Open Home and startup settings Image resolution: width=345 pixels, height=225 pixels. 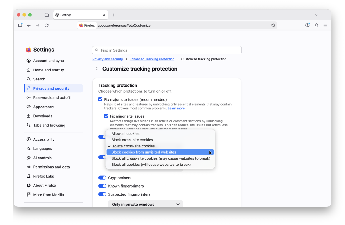click(53, 70)
